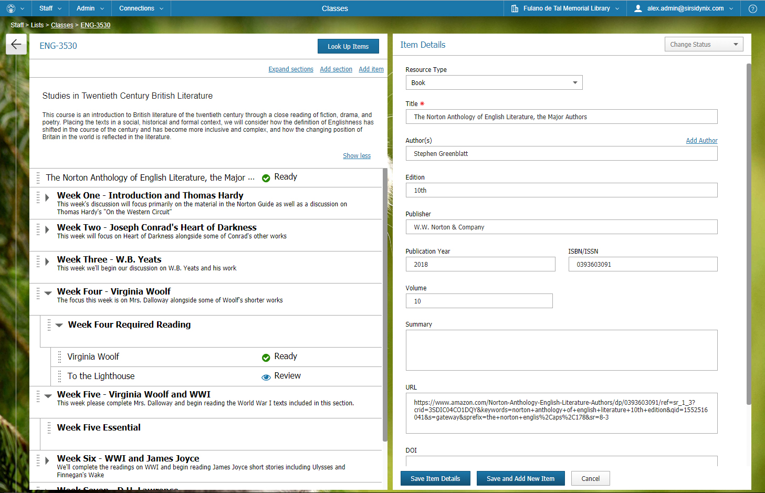Image resolution: width=765 pixels, height=493 pixels.
Task: Click the green Ready checkmark beside Virginia Woolf
Action: point(266,358)
